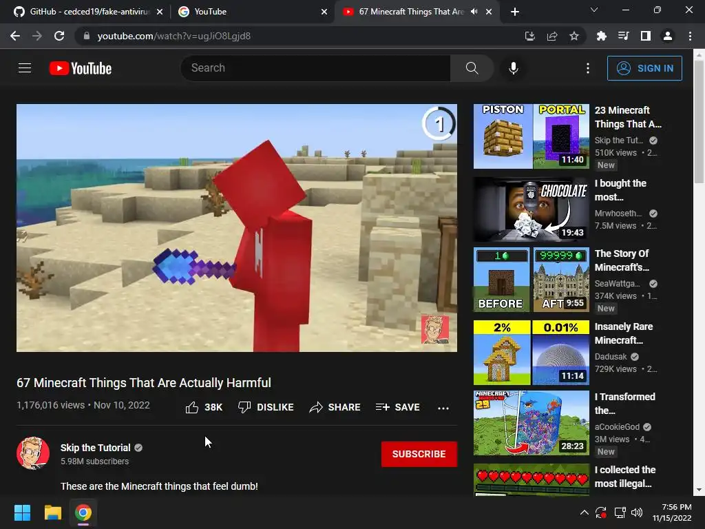Open clock and date 7:56 PM
This screenshot has width=705, height=529.
tap(672, 512)
